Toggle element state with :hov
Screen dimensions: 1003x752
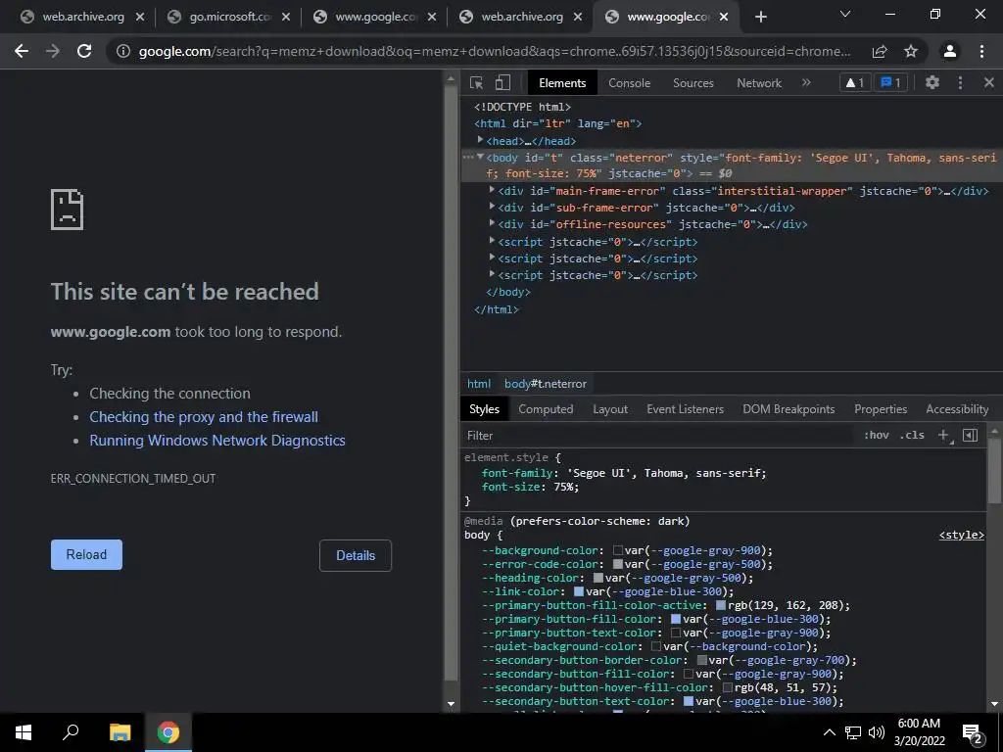877,435
